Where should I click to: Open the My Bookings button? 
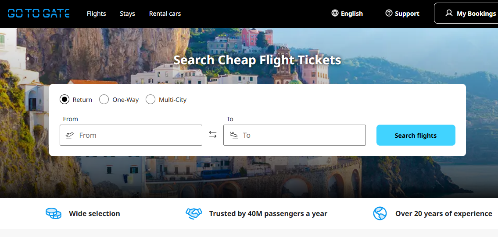click(470, 13)
